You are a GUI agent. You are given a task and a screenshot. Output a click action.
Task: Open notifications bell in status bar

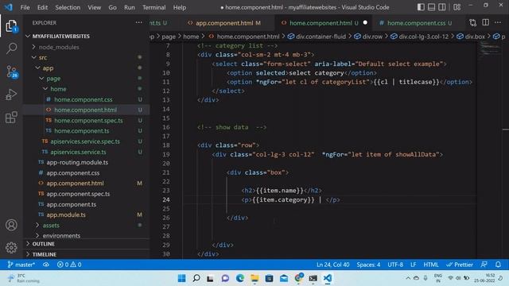(498, 265)
